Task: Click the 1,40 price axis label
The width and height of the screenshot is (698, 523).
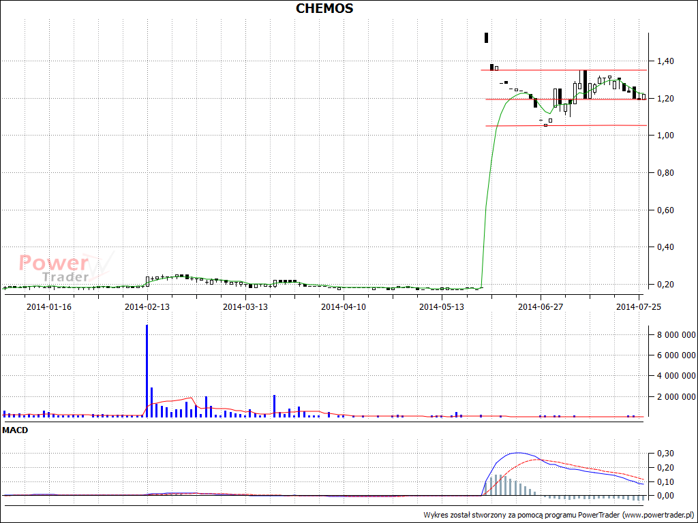Action: (x=665, y=61)
